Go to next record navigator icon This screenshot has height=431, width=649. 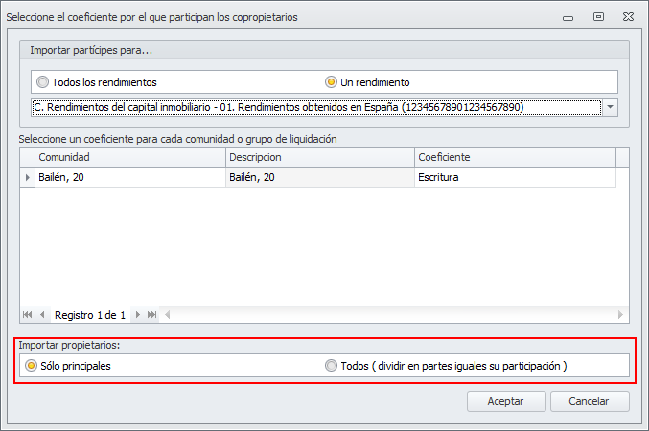click(x=138, y=315)
